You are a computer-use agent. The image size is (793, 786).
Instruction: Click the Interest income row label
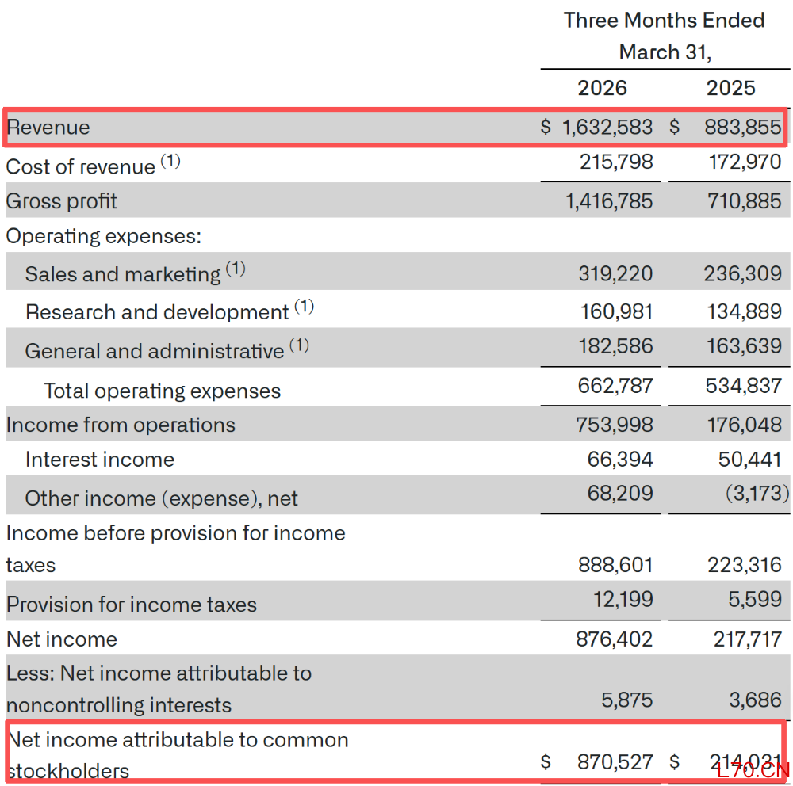(x=100, y=460)
